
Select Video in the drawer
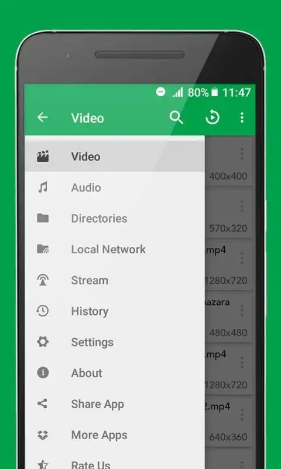click(115, 156)
